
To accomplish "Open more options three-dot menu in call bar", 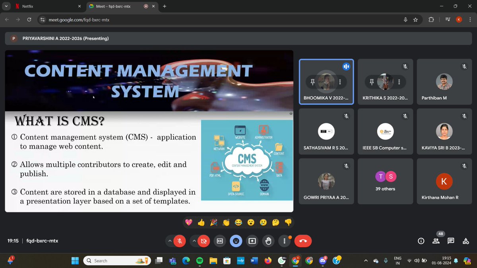I will (x=284, y=241).
